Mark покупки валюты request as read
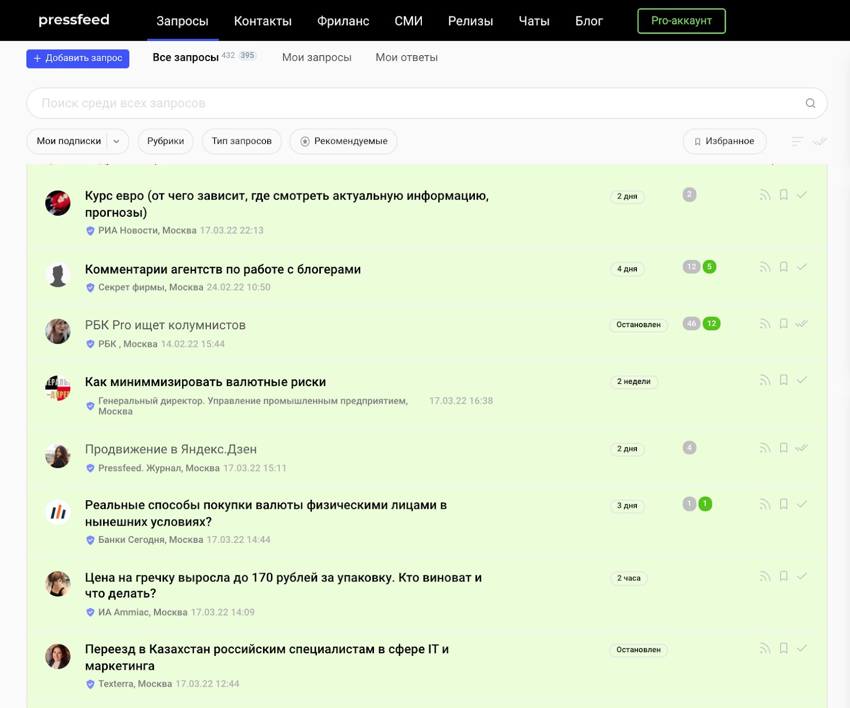This screenshot has height=708, width=850. pos(802,505)
